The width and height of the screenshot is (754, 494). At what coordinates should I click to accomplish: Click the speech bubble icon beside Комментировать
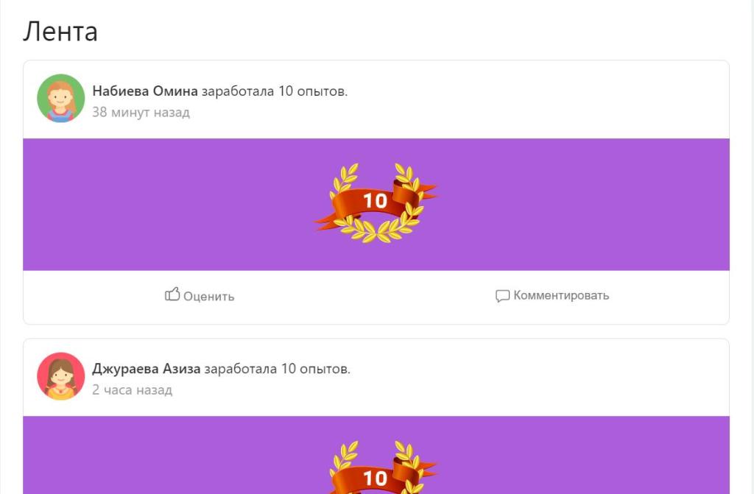tap(502, 295)
